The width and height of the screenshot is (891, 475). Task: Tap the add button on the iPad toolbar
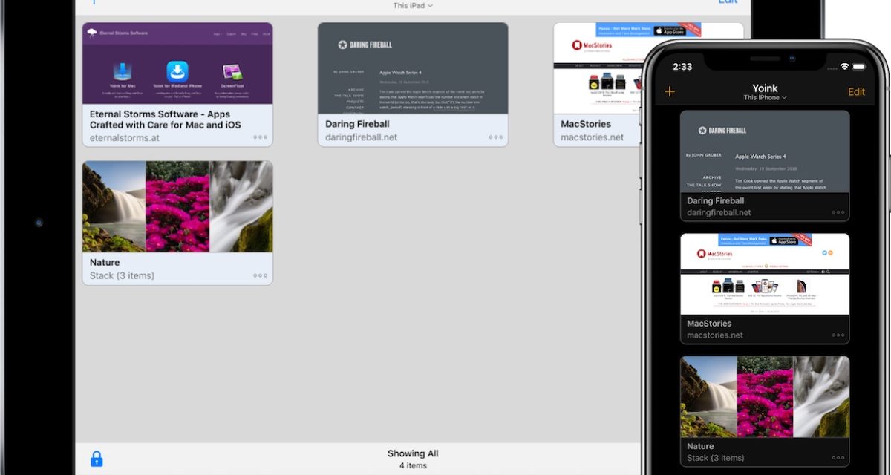pos(94,3)
